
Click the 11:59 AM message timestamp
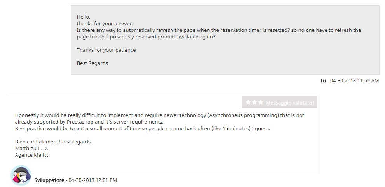tap(354, 81)
